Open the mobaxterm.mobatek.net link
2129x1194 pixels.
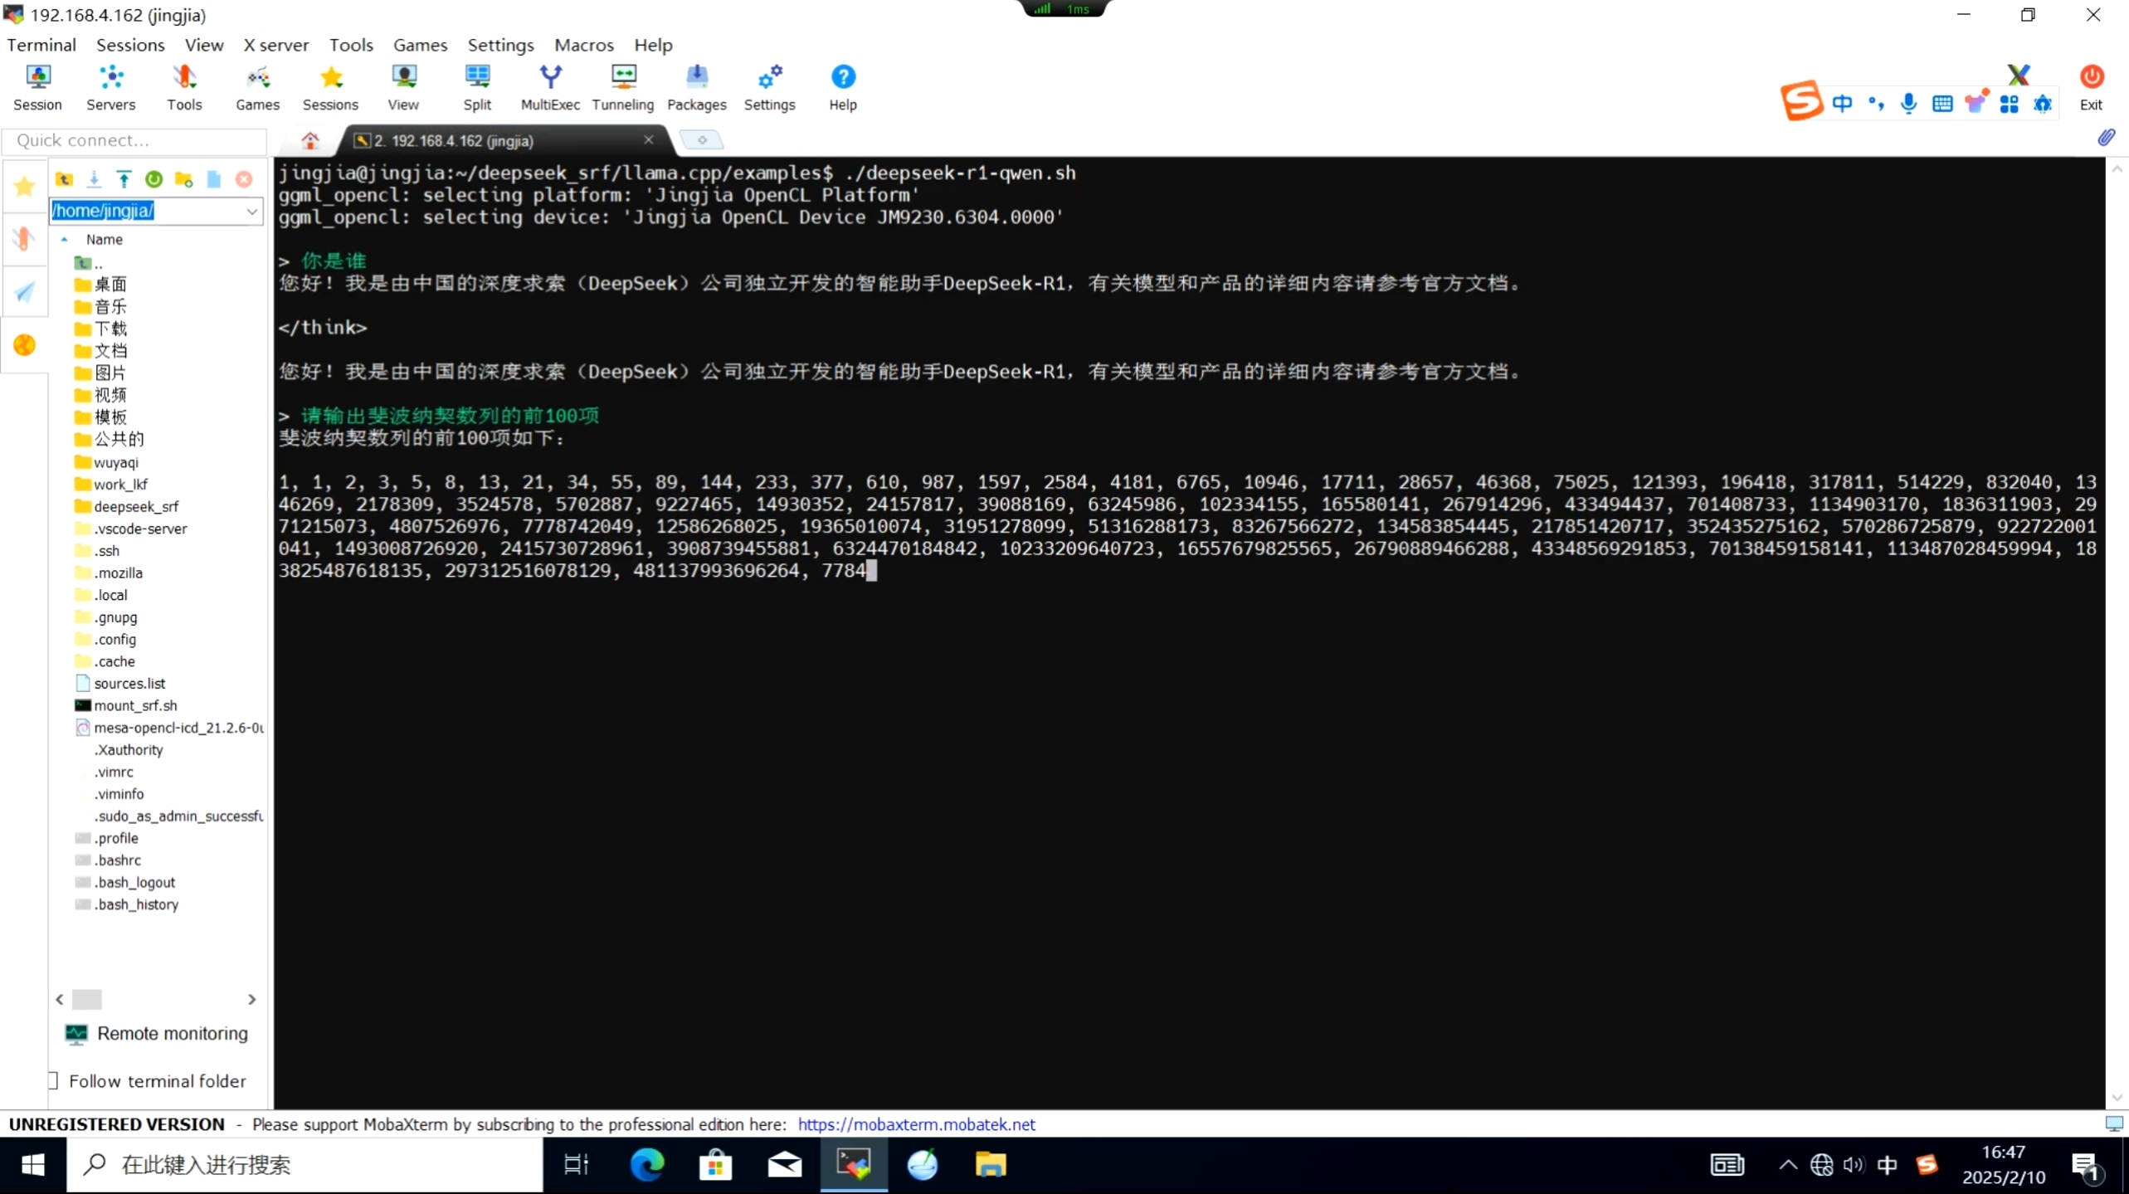tap(916, 1124)
